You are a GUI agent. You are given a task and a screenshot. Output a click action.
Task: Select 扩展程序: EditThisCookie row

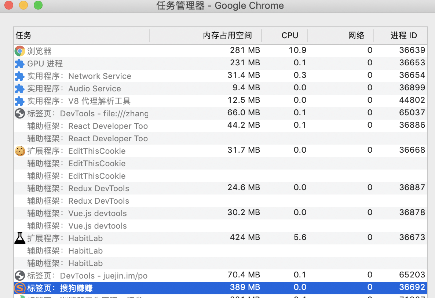pyautogui.click(x=220, y=151)
